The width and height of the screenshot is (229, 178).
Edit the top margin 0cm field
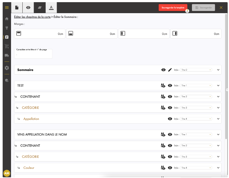tap(40, 34)
